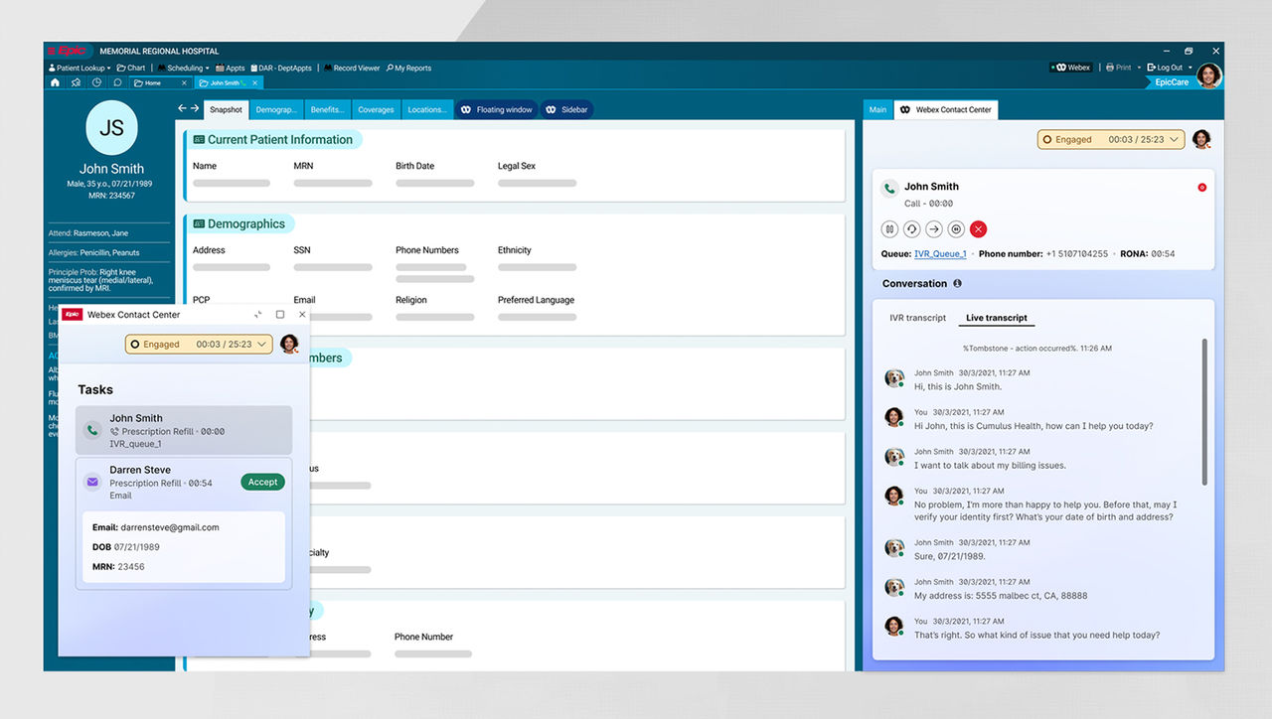The height and width of the screenshot is (719, 1272).
Task: Open the chat bubble workspace tab
Action: (x=117, y=82)
